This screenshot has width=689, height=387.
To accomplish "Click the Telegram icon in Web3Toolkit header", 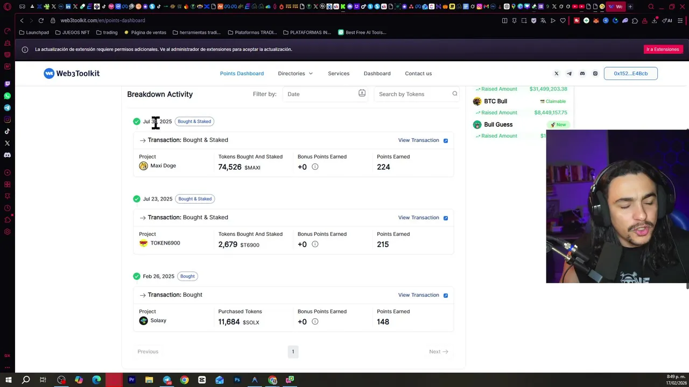I will pos(570,74).
